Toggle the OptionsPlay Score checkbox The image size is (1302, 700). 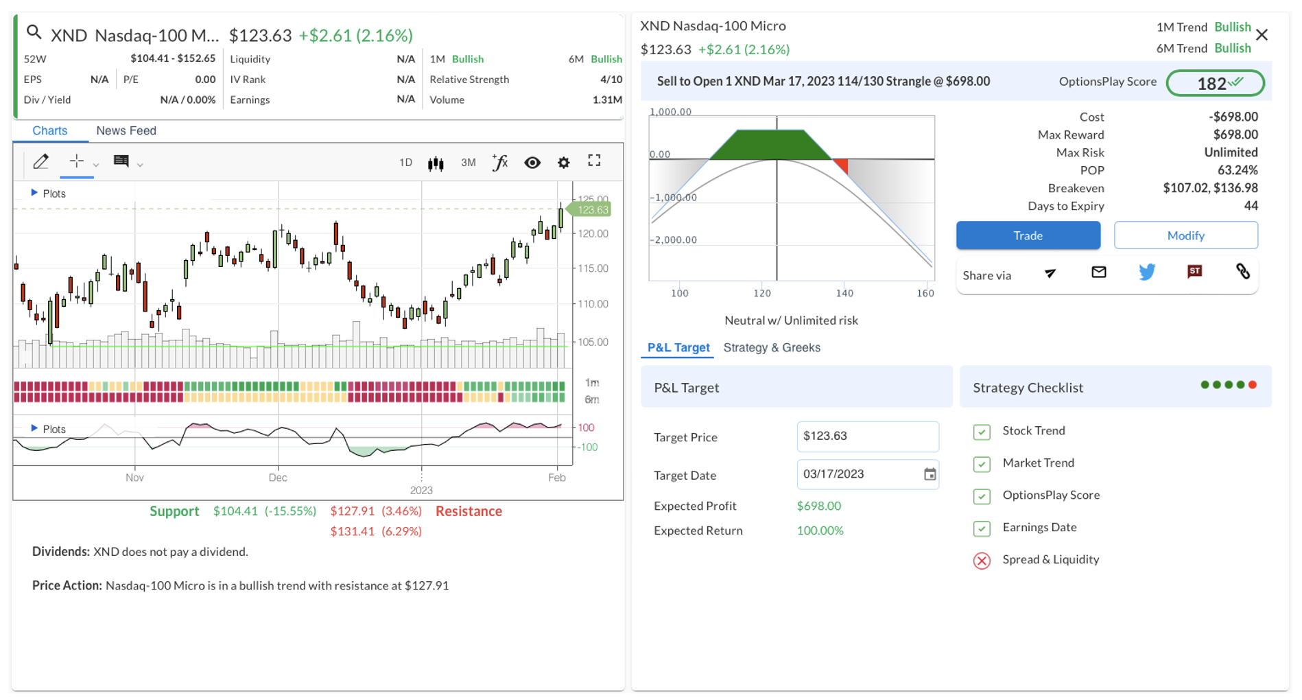coord(982,496)
